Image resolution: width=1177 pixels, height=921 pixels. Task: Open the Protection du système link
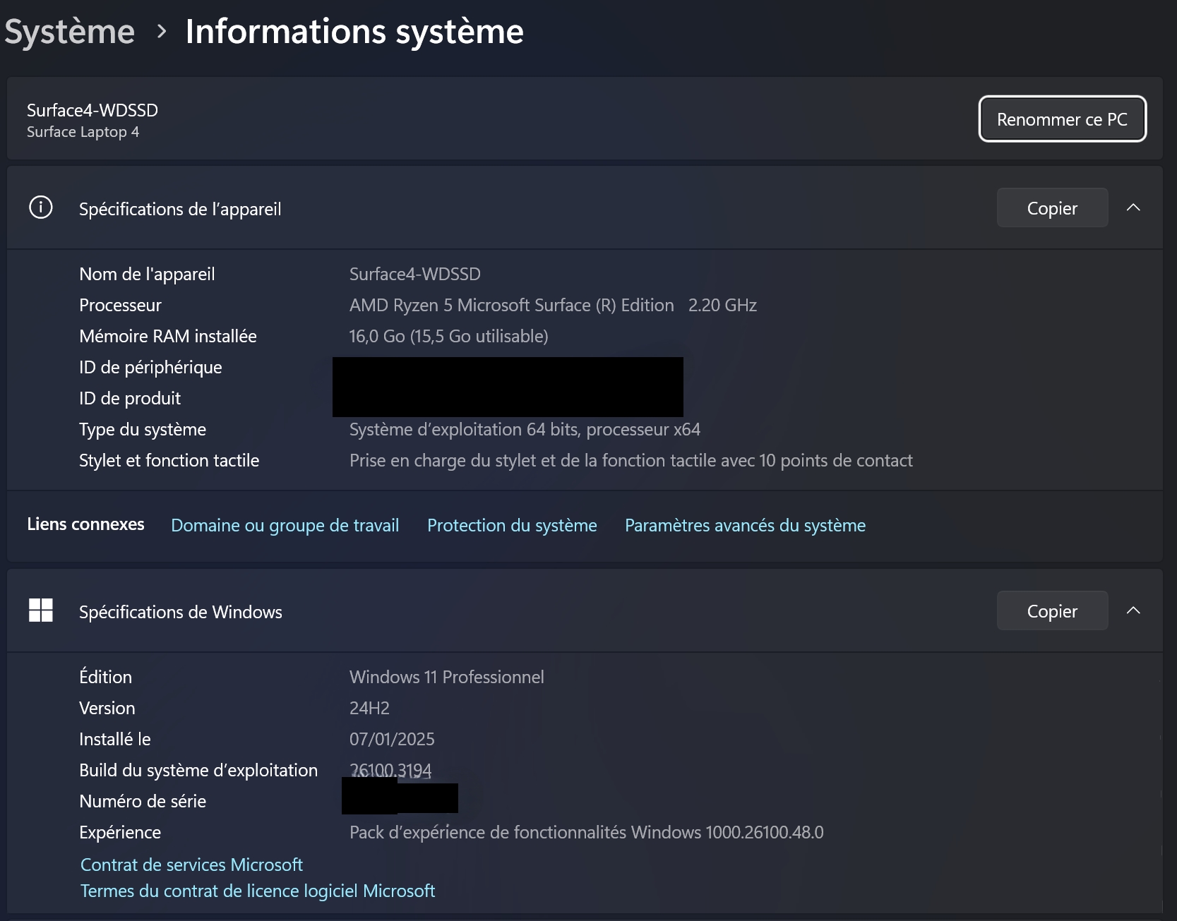tap(512, 526)
